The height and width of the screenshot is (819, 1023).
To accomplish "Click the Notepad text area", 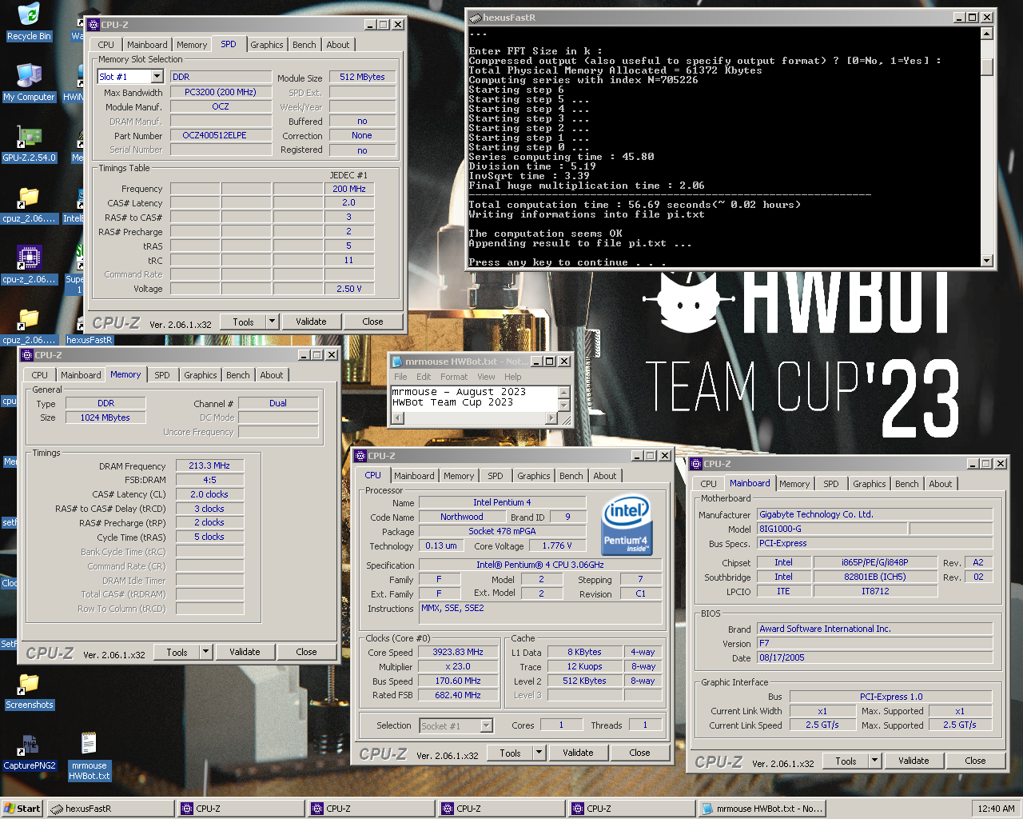I will pos(473,398).
